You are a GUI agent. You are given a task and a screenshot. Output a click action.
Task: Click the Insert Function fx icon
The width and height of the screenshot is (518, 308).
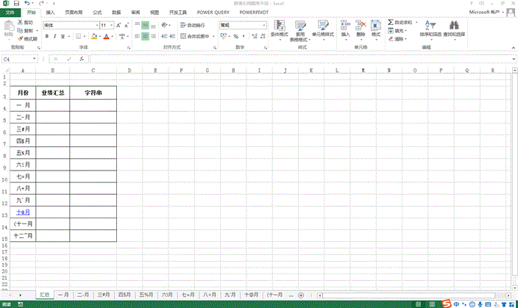point(82,59)
